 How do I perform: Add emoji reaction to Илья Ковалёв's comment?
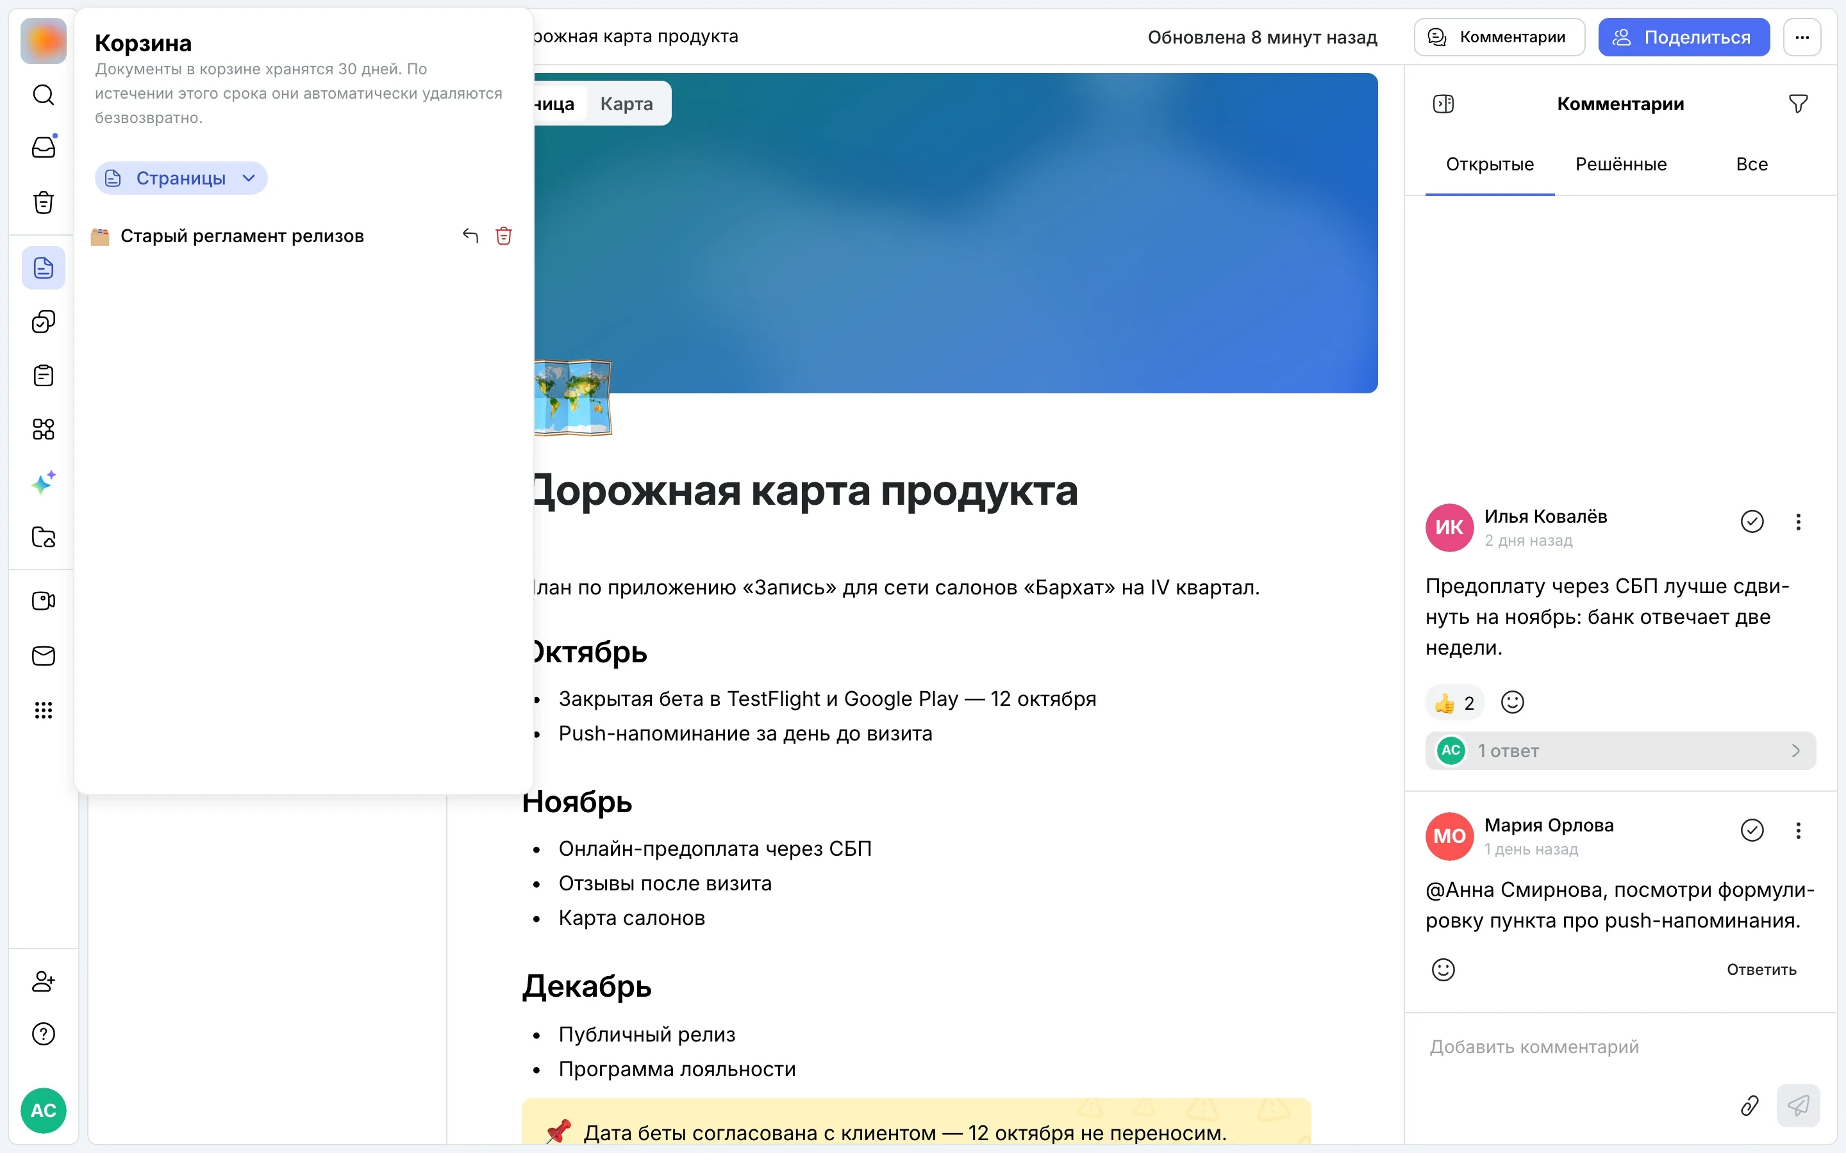click(1512, 701)
